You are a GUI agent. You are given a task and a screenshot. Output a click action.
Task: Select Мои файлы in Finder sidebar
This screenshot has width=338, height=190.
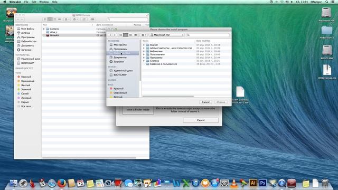coord(27,28)
